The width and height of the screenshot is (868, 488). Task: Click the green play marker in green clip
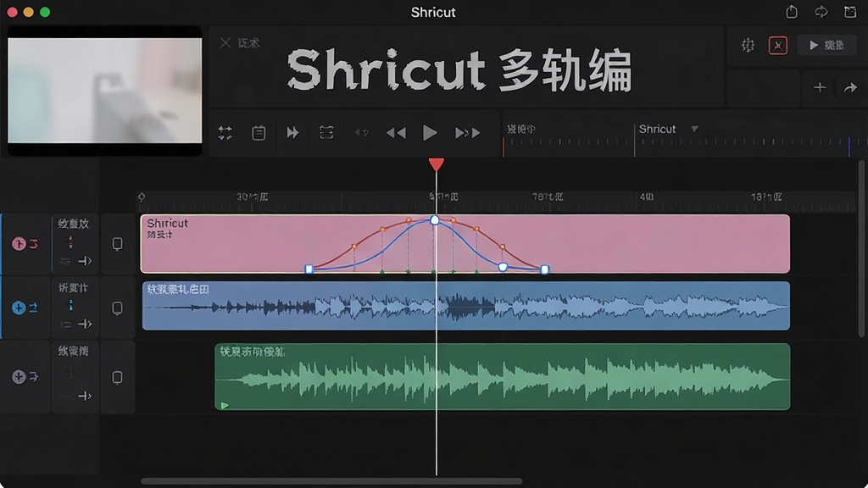[x=225, y=406]
